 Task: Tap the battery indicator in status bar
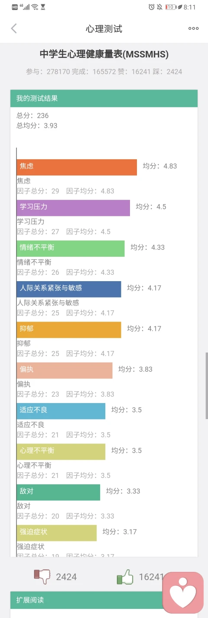click(x=170, y=7)
